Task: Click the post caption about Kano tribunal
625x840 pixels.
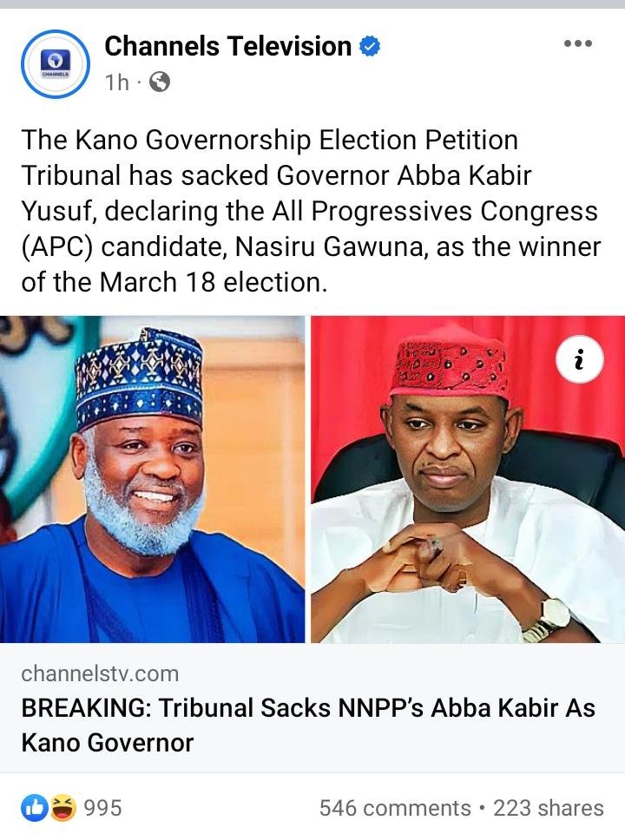Action: [x=311, y=211]
